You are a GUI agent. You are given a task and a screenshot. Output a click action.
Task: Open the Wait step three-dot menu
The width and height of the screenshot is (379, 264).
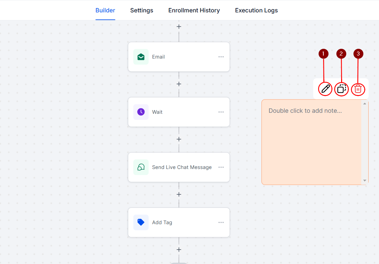[x=221, y=112]
